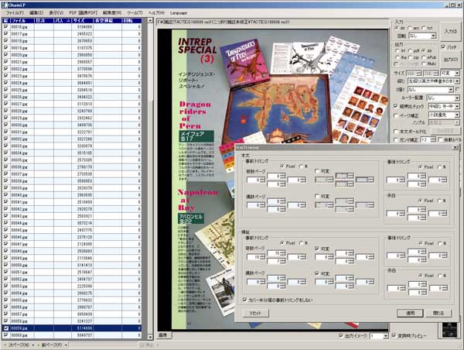Toggle the 縦横比チェック checkbox
This screenshot has height=350, width=464.
(396, 106)
